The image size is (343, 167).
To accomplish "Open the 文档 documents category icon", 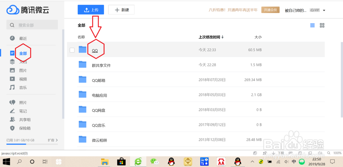I will [12, 62].
